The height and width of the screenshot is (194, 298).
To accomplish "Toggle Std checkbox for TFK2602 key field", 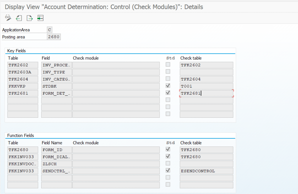I will pyautogui.click(x=168, y=65).
